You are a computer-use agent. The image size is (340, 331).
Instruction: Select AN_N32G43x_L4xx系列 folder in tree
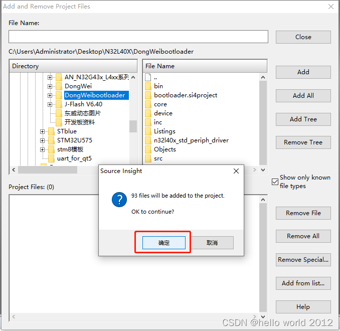(97, 77)
